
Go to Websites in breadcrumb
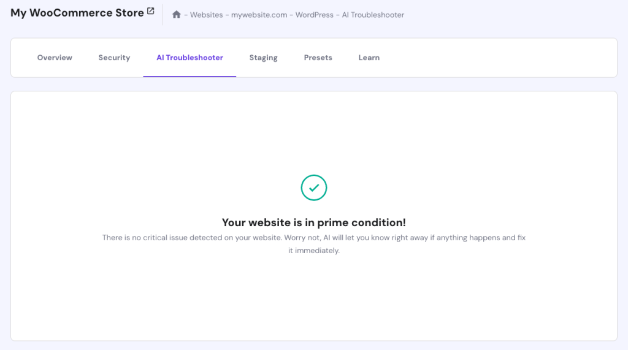[x=206, y=15]
